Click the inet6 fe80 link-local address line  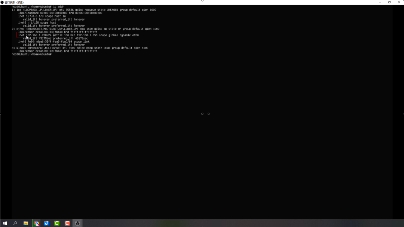[x=54, y=42]
